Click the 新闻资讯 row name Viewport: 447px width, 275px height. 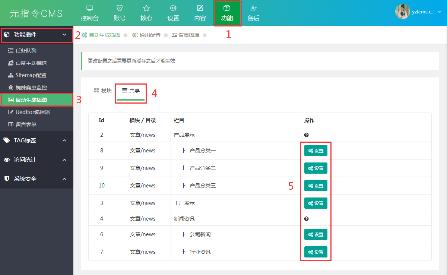[184, 219]
